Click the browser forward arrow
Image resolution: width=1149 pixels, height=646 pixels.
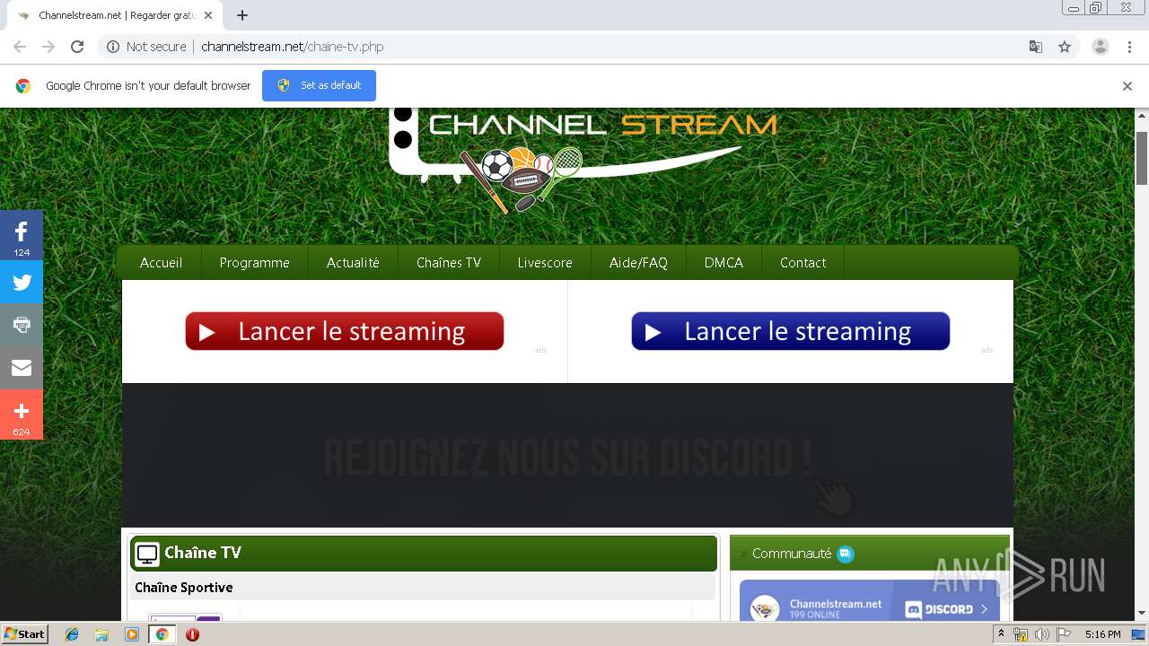click(48, 47)
